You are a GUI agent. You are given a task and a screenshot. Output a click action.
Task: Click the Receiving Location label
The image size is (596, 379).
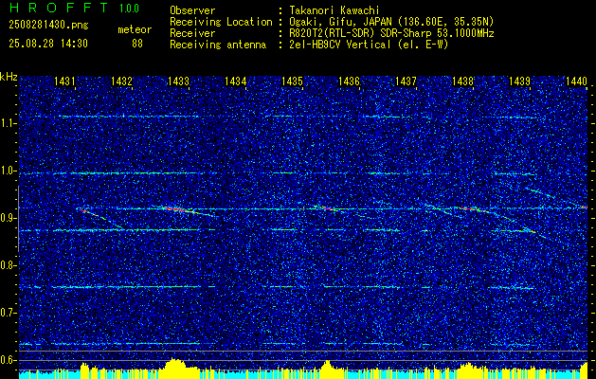coord(221,23)
